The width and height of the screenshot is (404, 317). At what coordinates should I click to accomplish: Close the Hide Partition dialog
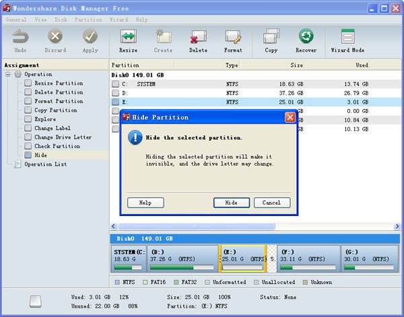coord(290,117)
